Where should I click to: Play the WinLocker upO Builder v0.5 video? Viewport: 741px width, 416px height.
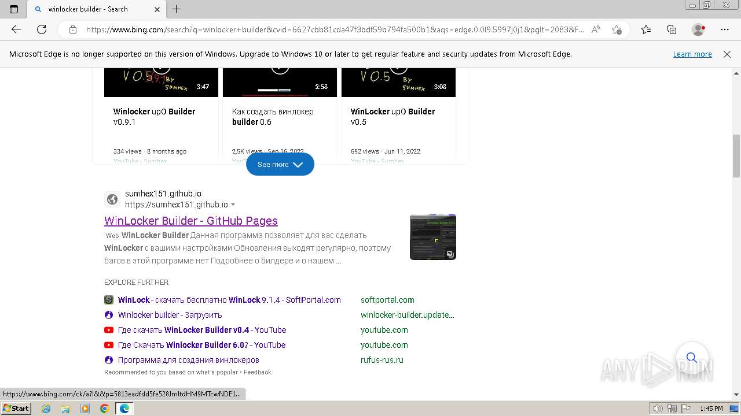point(398,82)
